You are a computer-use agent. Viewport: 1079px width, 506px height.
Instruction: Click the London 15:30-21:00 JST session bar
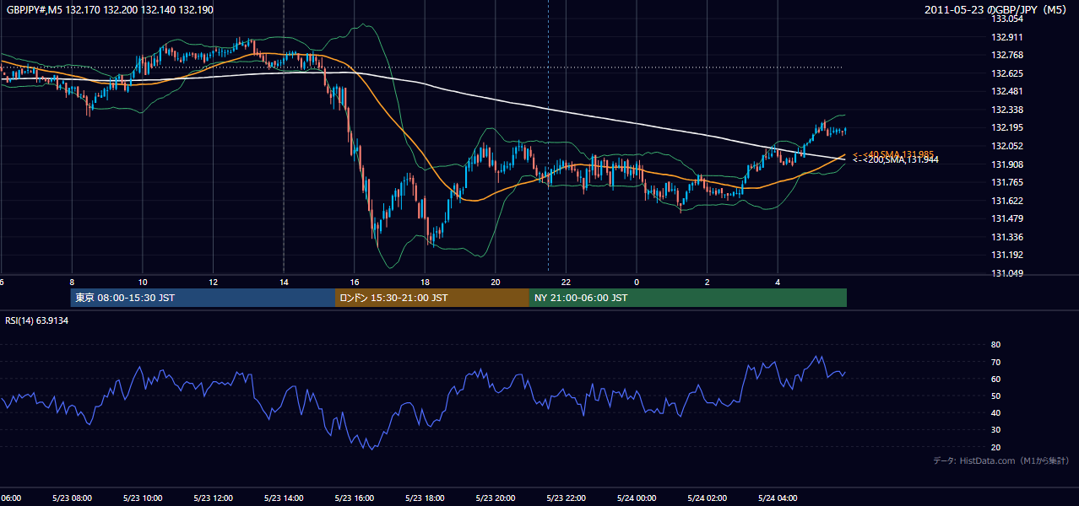pos(432,298)
